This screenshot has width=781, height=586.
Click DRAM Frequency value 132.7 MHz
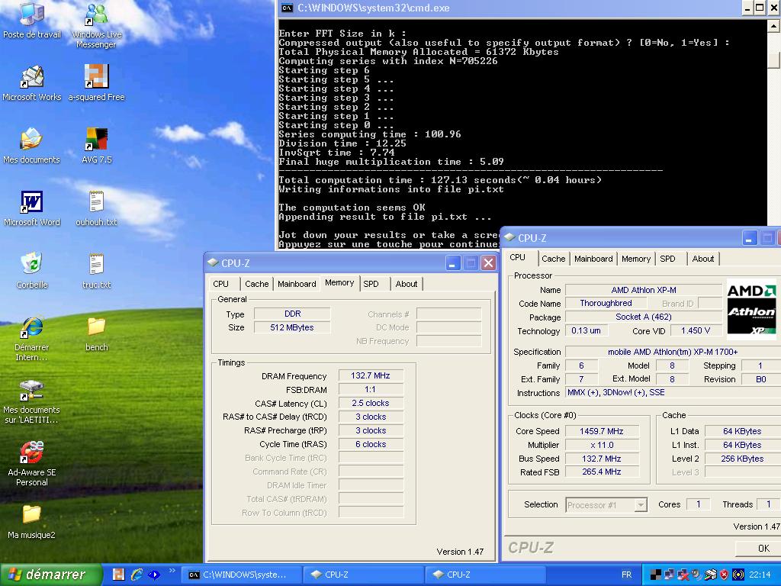point(371,375)
